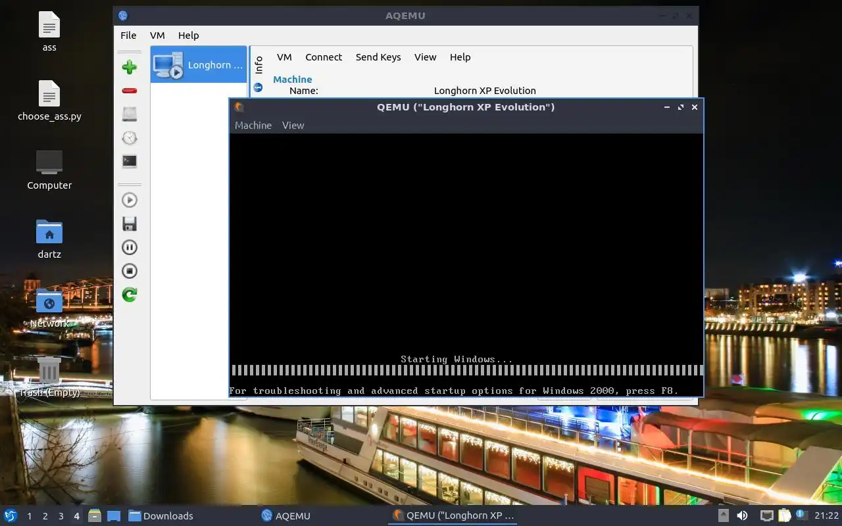Click the show desktop taskbar icon
The width and height of the screenshot is (842, 526).
click(113, 515)
